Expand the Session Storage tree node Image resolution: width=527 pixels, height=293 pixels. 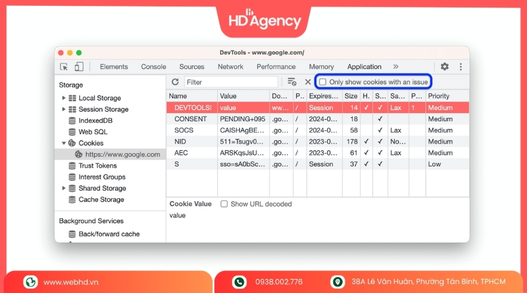click(64, 109)
